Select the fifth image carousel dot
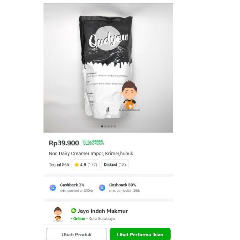This screenshot has height=240, width=240. 115,126
